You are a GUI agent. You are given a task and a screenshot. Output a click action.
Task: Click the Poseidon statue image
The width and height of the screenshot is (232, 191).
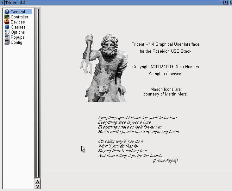[x=104, y=68]
